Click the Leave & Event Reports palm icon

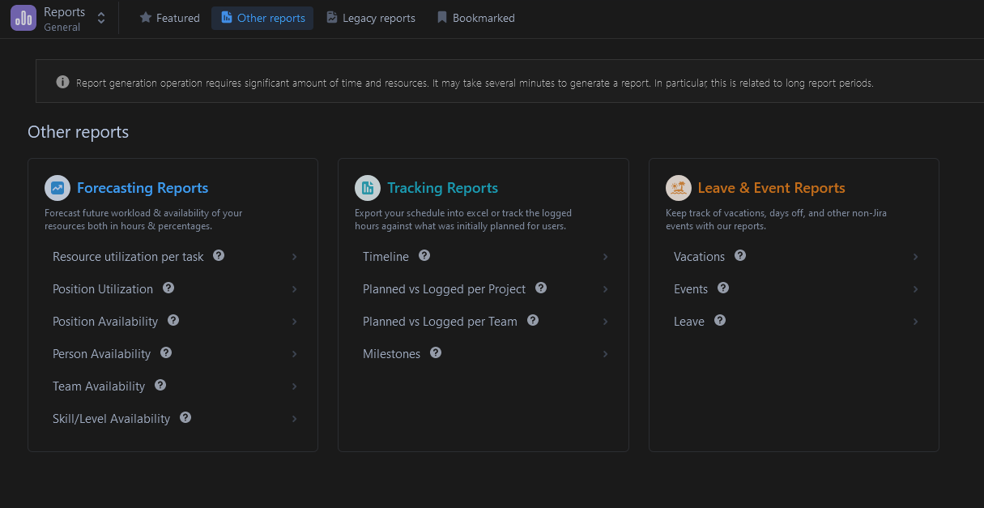point(679,188)
